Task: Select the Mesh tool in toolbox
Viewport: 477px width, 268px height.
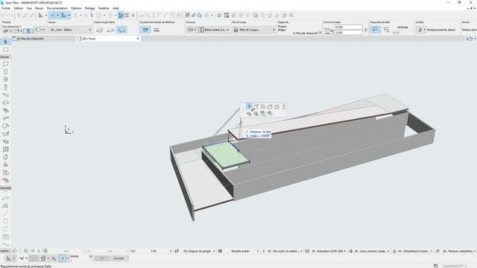Action: (5, 180)
